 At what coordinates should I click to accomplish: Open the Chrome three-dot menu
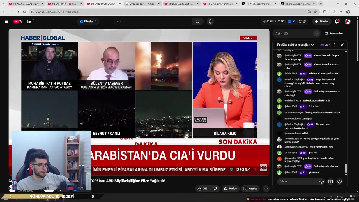click(x=355, y=12)
